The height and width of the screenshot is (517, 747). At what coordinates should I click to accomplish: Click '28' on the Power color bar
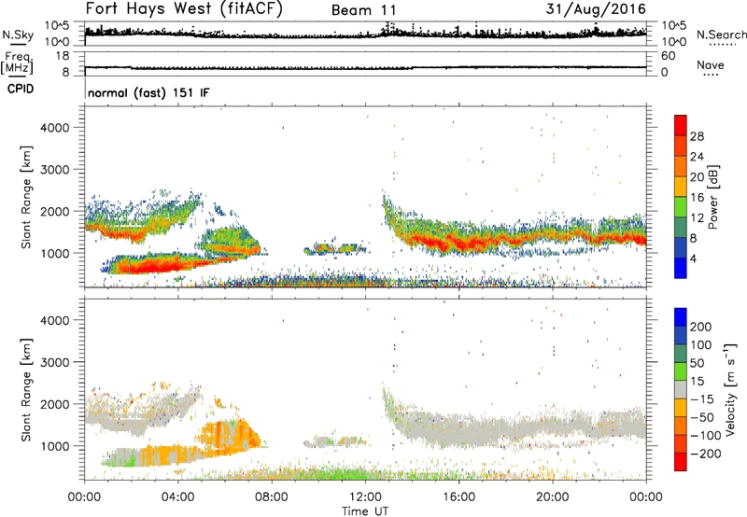click(697, 136)
